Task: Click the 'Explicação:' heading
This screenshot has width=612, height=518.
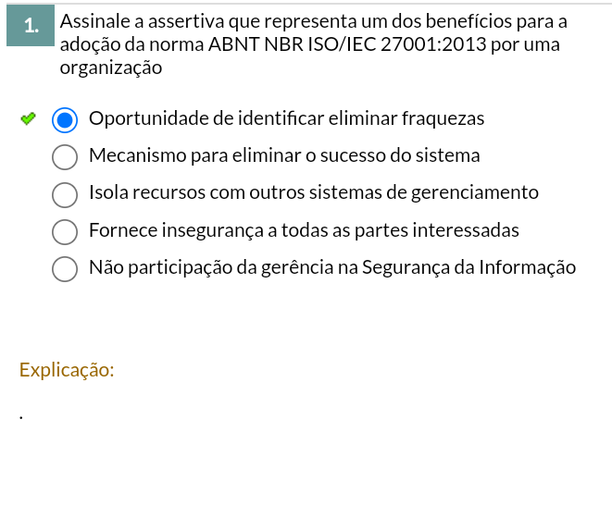Action: [x=67, y=370]
